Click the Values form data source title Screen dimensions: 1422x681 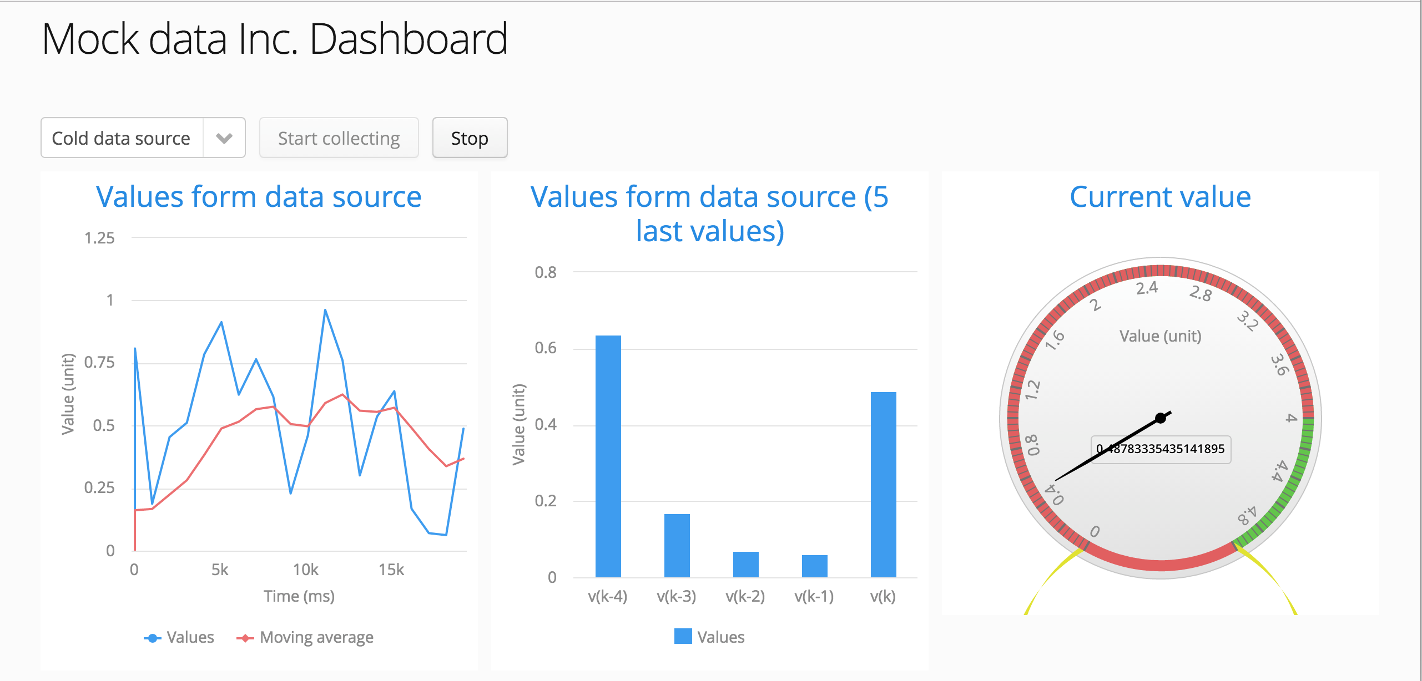(x=259, y=197)
